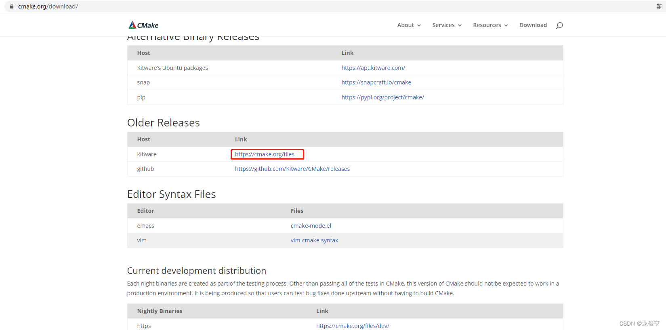Open the snapcraft.io/cmake link
666x330 pixels.
pos(376,82)
